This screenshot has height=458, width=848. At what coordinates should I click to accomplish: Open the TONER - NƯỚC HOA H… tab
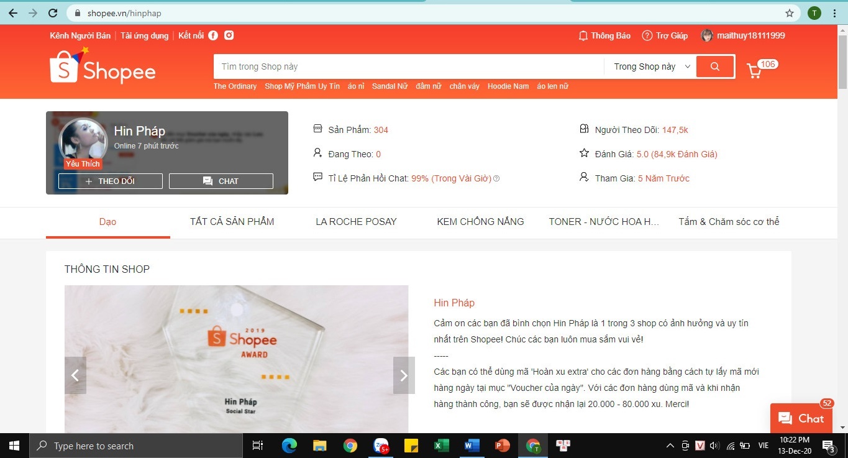[604, 222]
